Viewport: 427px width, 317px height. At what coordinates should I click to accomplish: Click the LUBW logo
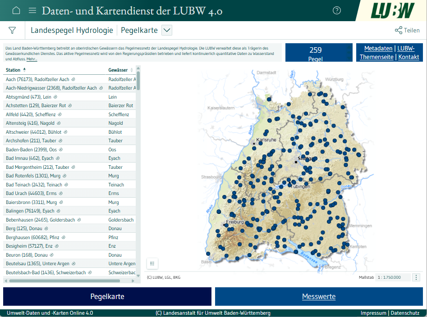click(392, 11)
